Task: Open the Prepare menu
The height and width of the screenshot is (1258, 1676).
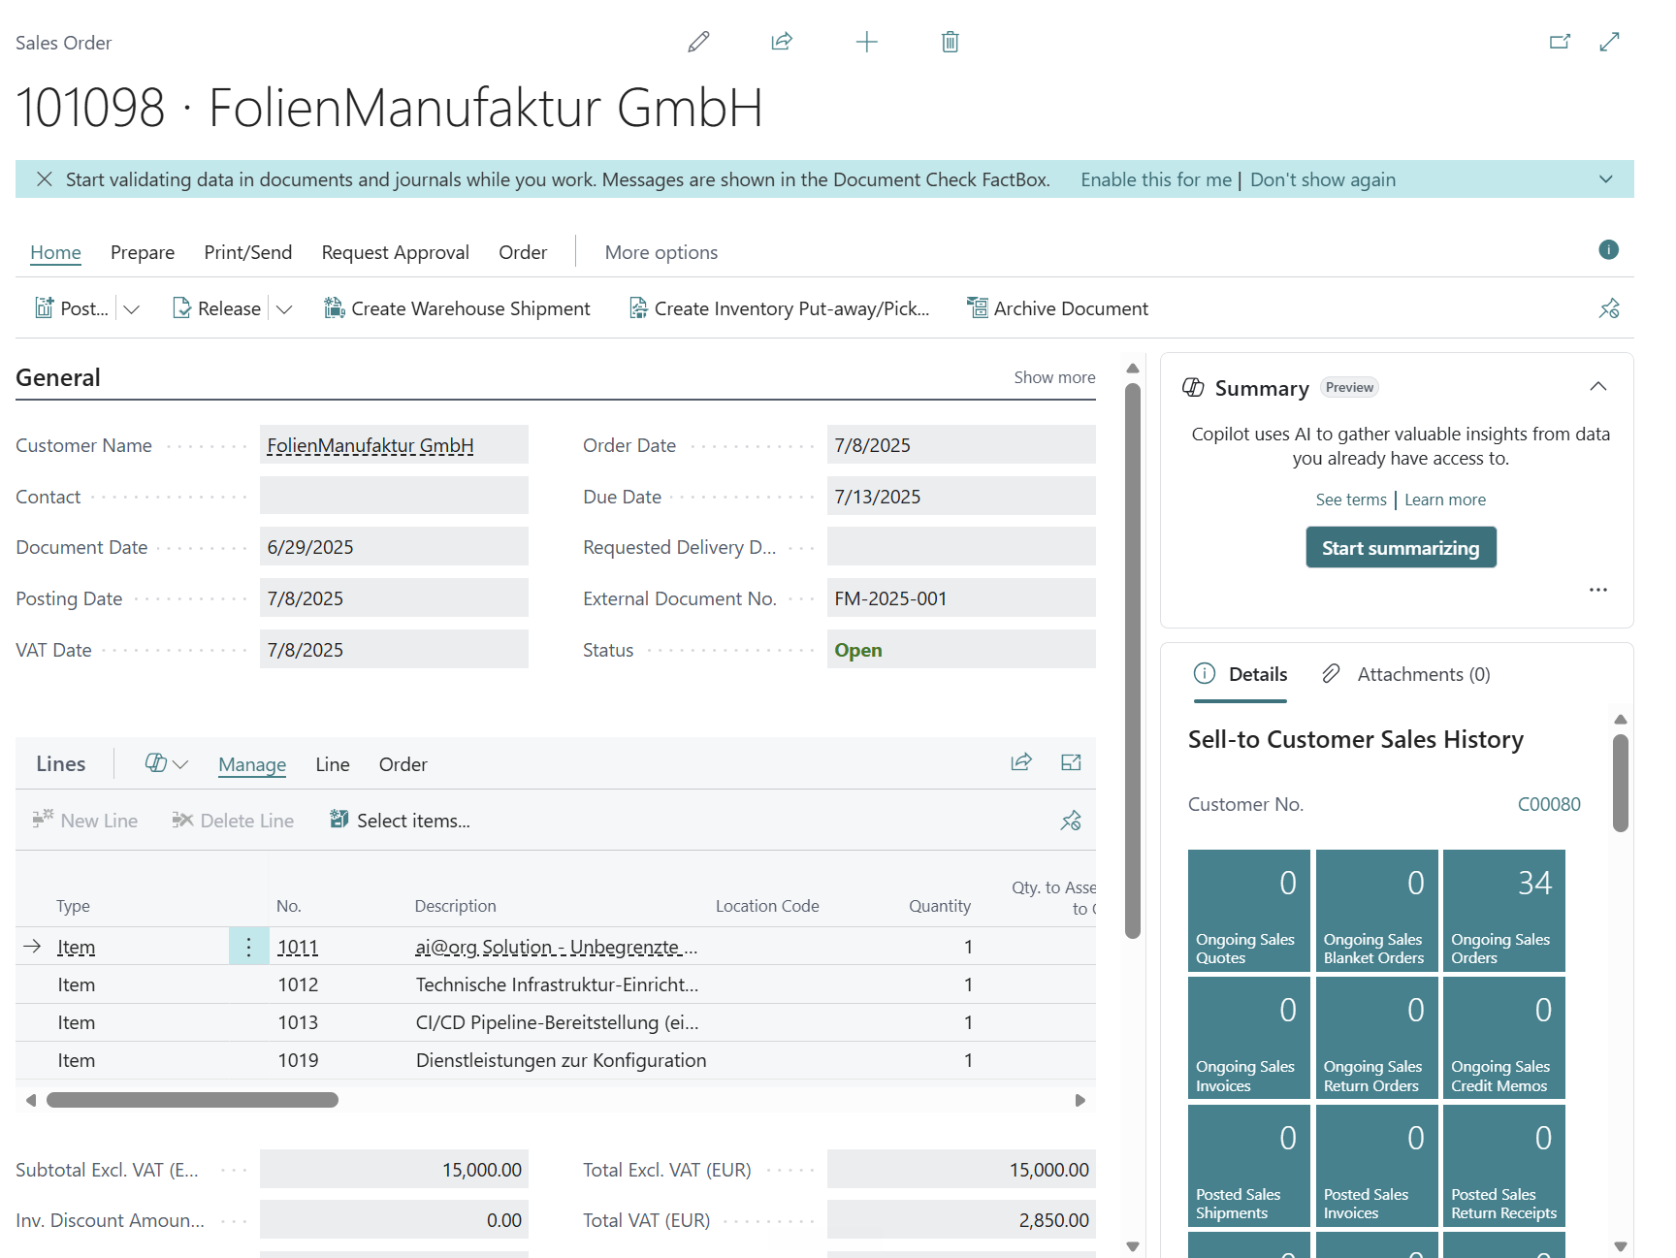Action: (x=143, y=252)
